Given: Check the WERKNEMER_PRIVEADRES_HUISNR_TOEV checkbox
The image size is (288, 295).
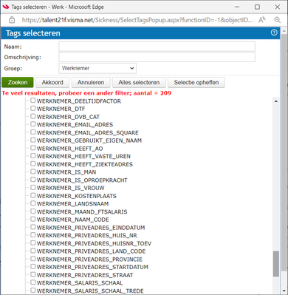Looking at the screenshot, I should [x=33, y=243].
